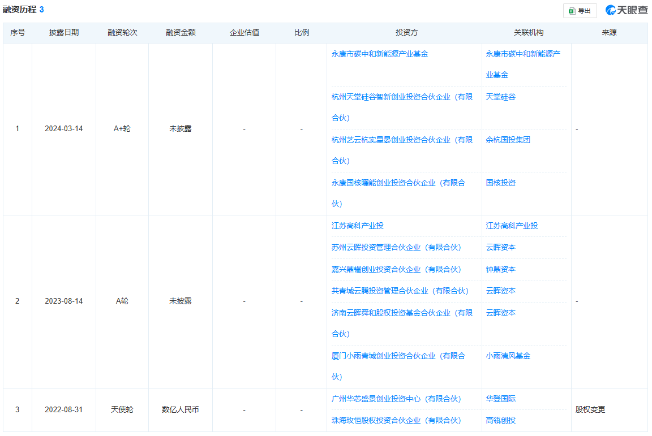This screenshot has height=436, width=652.
Task: Open the 小雨清风基金 institution link
Action: point(508,356)
